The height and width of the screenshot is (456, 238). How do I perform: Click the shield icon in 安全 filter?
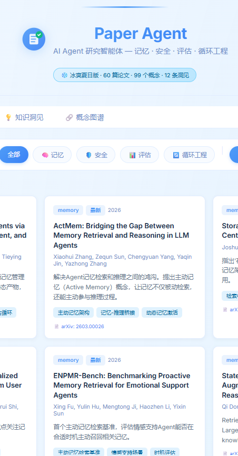pyautogui.click(x=88, y=155)
